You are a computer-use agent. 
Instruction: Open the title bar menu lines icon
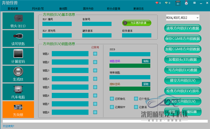[x=194, y=3]
